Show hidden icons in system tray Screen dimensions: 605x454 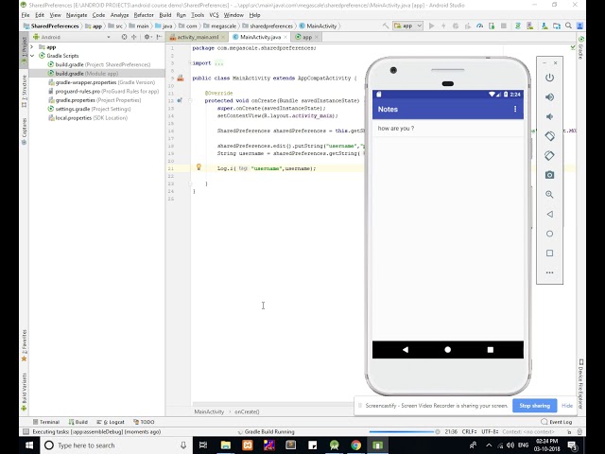tap(489, 445)
